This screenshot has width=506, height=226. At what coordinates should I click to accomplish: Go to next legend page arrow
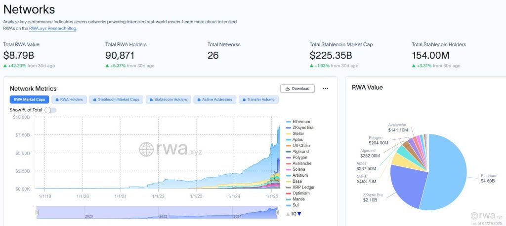[299, 214]
